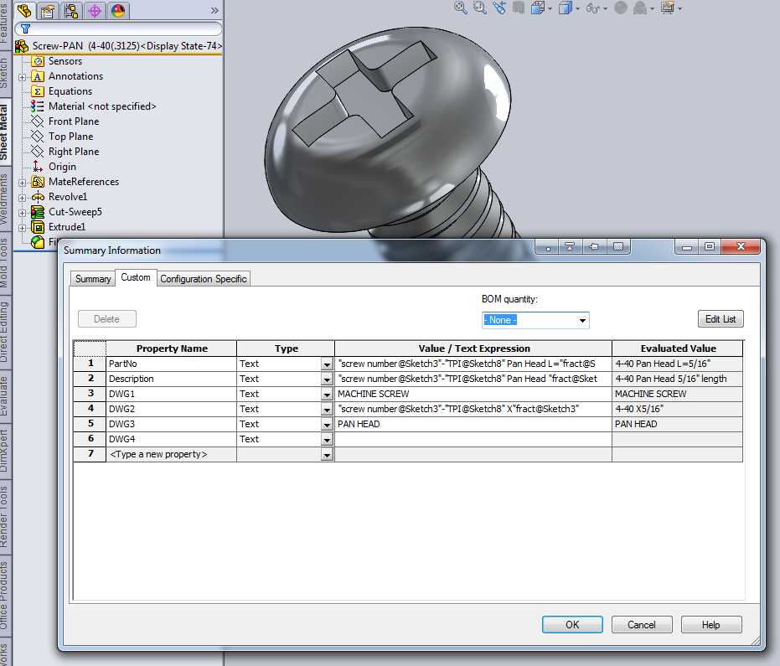Click the Zoom to Fit magnifier icon
This screenshot has width=780, height=666.
coord(461,8)
